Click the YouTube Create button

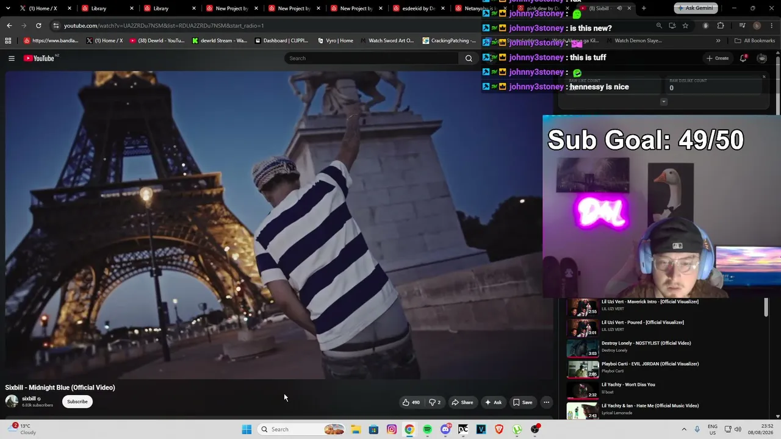718,59
